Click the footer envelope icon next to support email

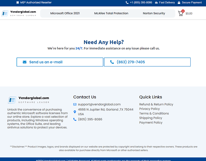(x=75, y=104)
